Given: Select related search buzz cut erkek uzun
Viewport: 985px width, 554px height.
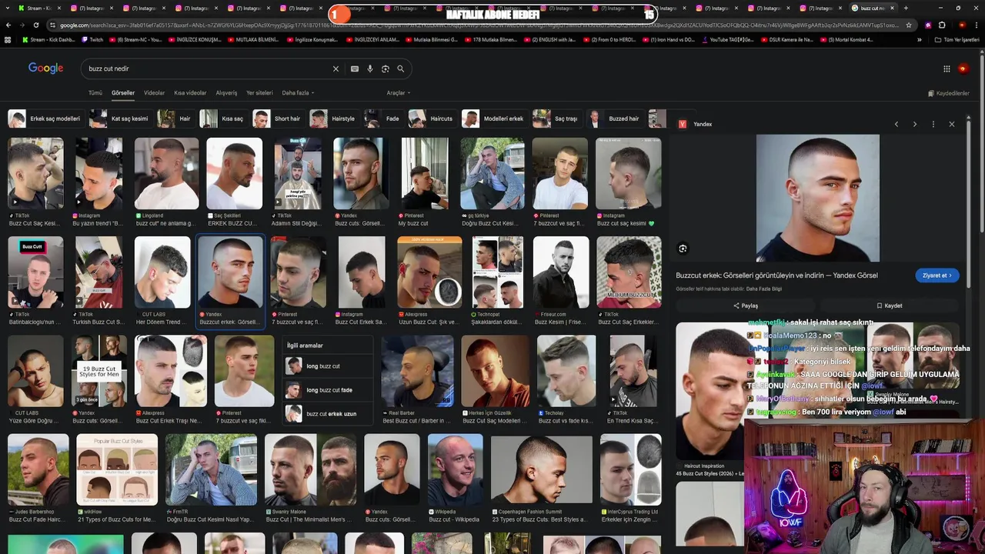Looking at the screenshot, I should (x=329, y=414).
